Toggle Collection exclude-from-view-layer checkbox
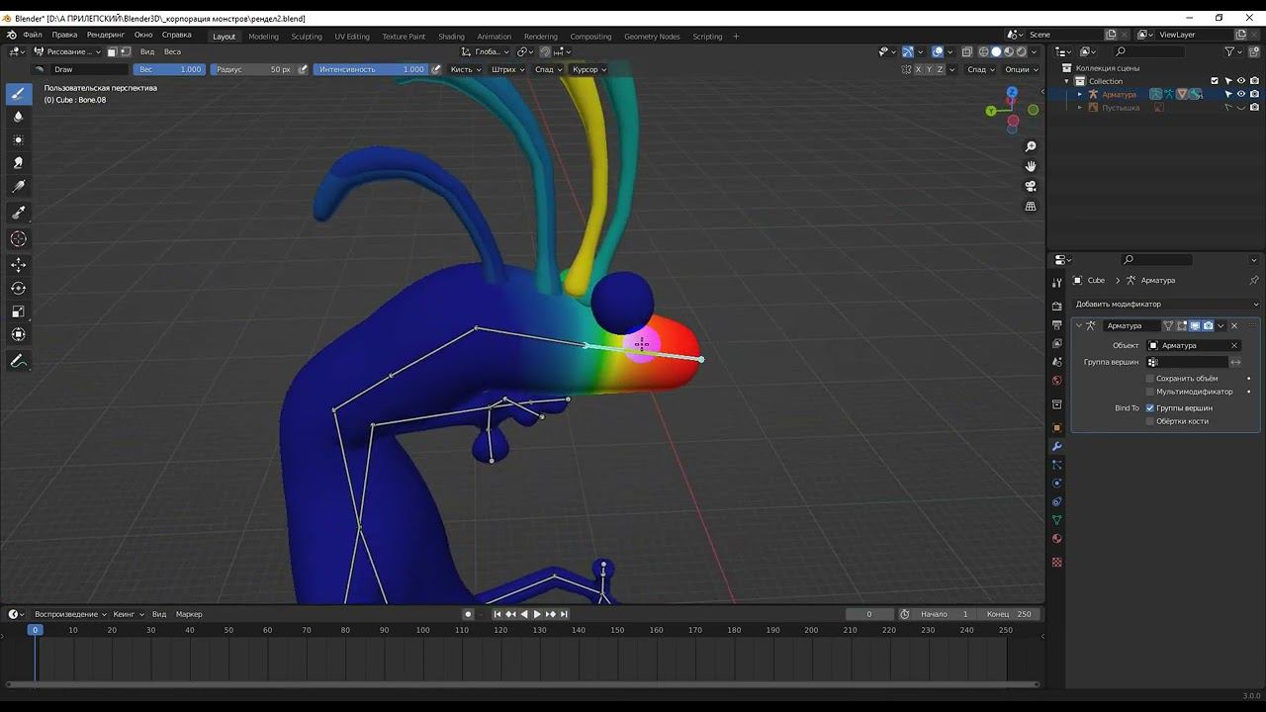This screenshot has width=1266, height=712. 1215,81
